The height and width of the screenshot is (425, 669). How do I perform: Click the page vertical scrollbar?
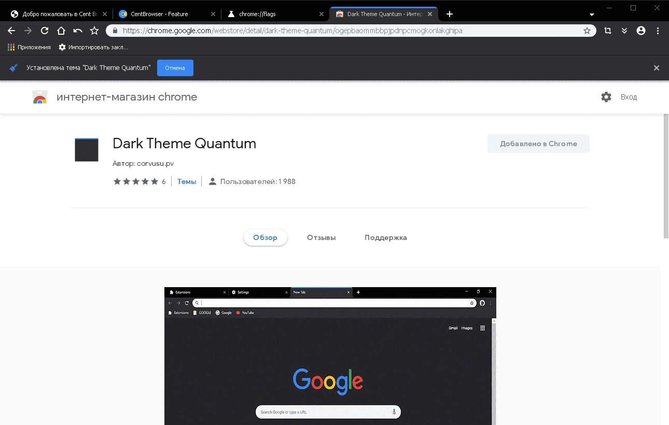pos(666,176)
